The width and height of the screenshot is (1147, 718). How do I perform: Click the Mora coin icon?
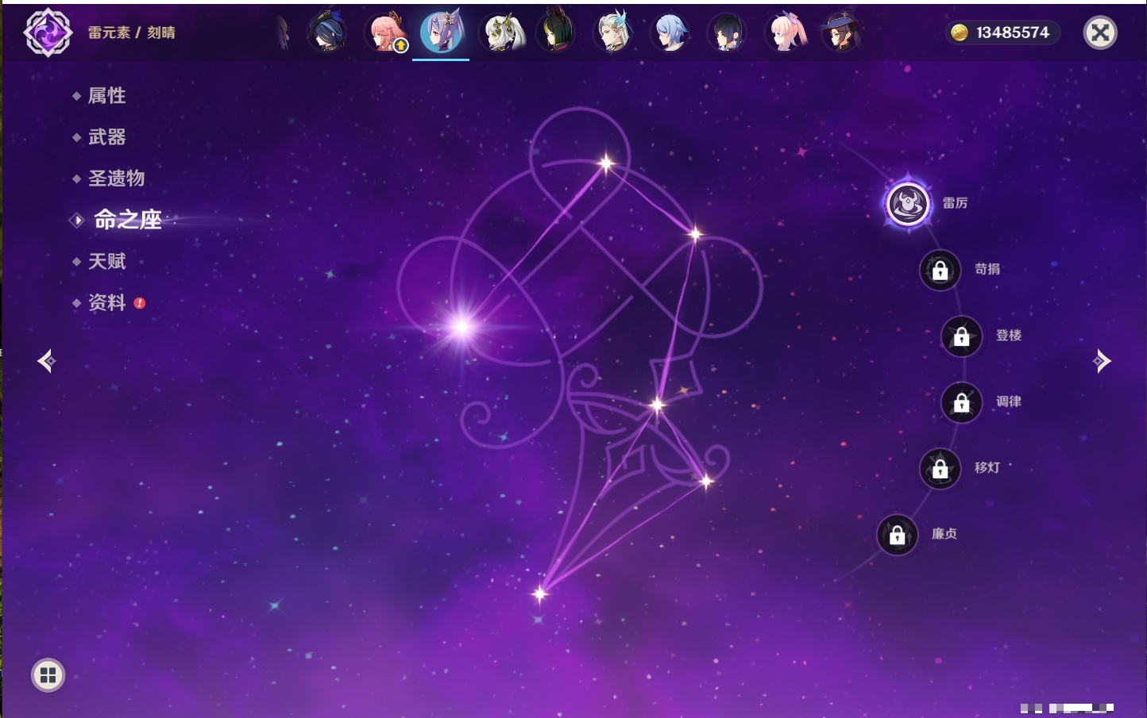(960, 33)
